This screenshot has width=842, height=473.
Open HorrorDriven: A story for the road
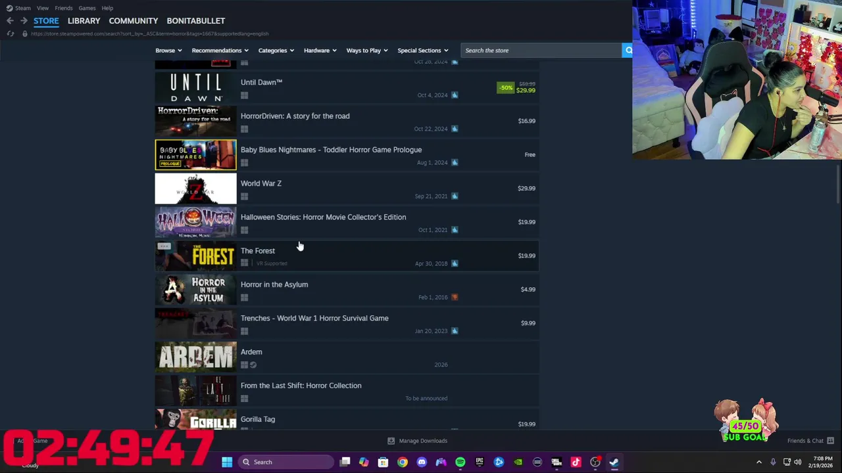tap(347, 121)
